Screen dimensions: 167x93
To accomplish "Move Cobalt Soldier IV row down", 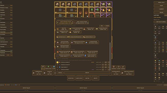I will [106, 67].
